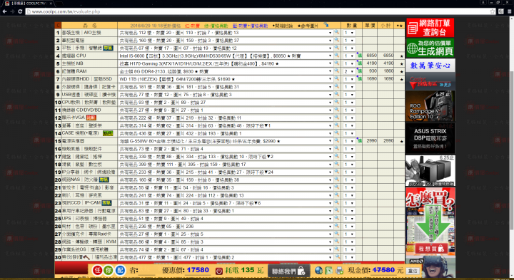Toggle star marker in RAM row 6

tap(401, 72)
